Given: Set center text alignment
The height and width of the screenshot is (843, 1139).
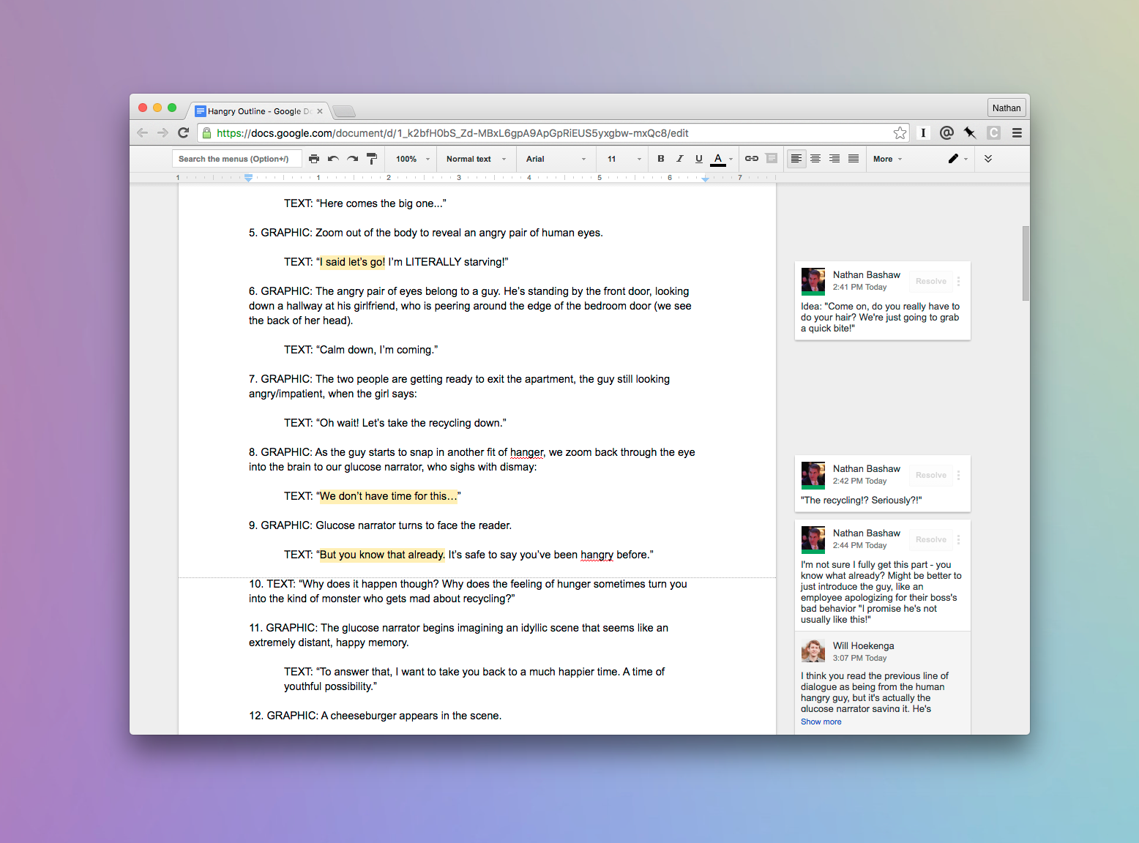Looking at the screenshot, I should (815, 159).
